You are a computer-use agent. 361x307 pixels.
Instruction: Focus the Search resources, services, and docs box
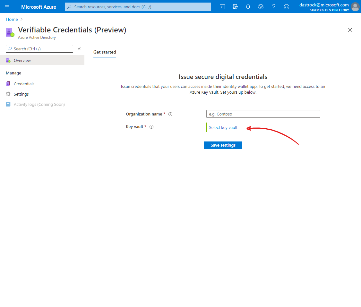pos(138,7)
